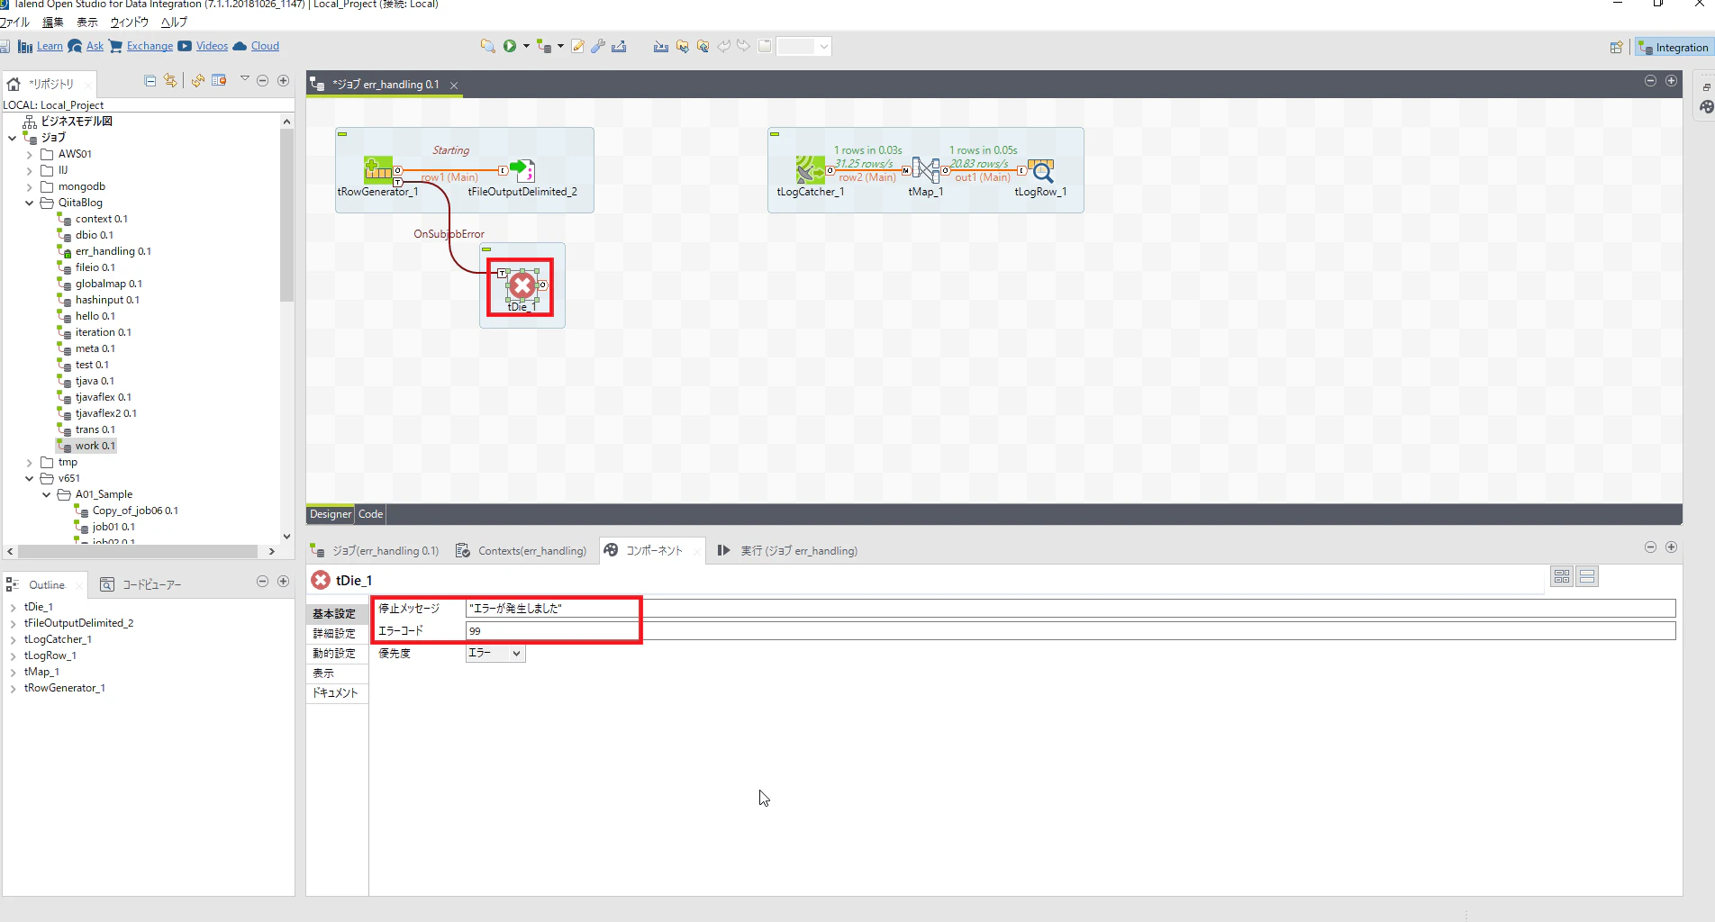1715x922 pixels.
Task: Select the tRowGenerator_1 component on canvas
Action: (x=378, y=170)
